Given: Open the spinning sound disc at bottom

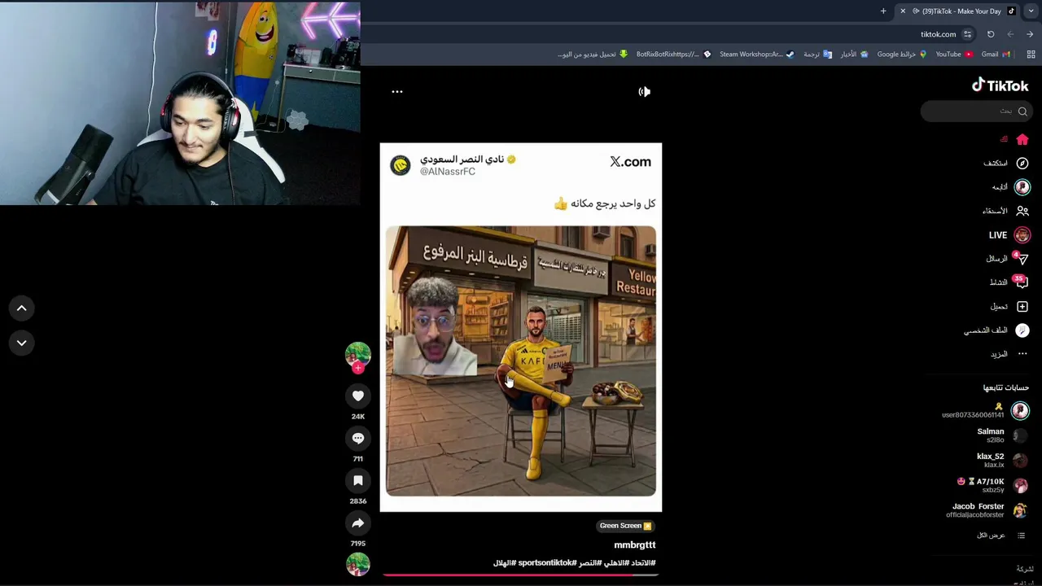Looking at the screenshot, I should (358, 564).
